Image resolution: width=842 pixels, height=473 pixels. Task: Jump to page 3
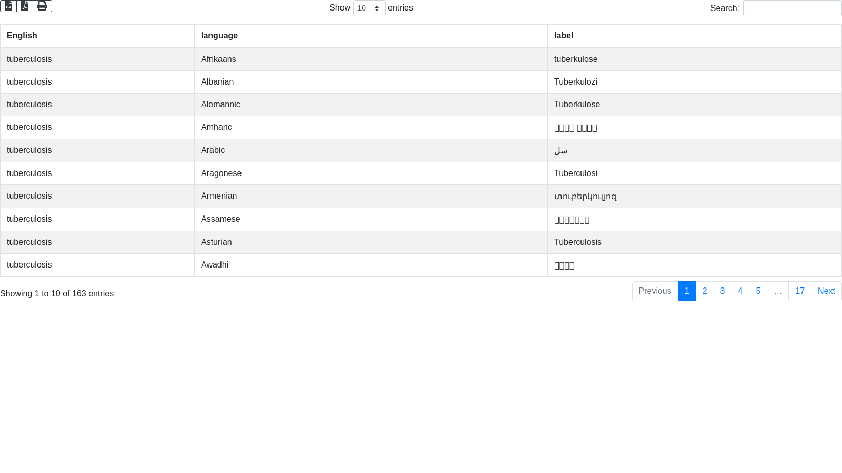coord(723,291)
